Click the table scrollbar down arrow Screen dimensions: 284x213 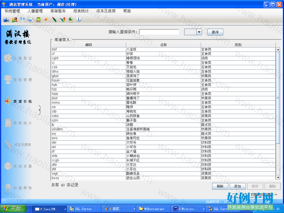click(278, 177)
